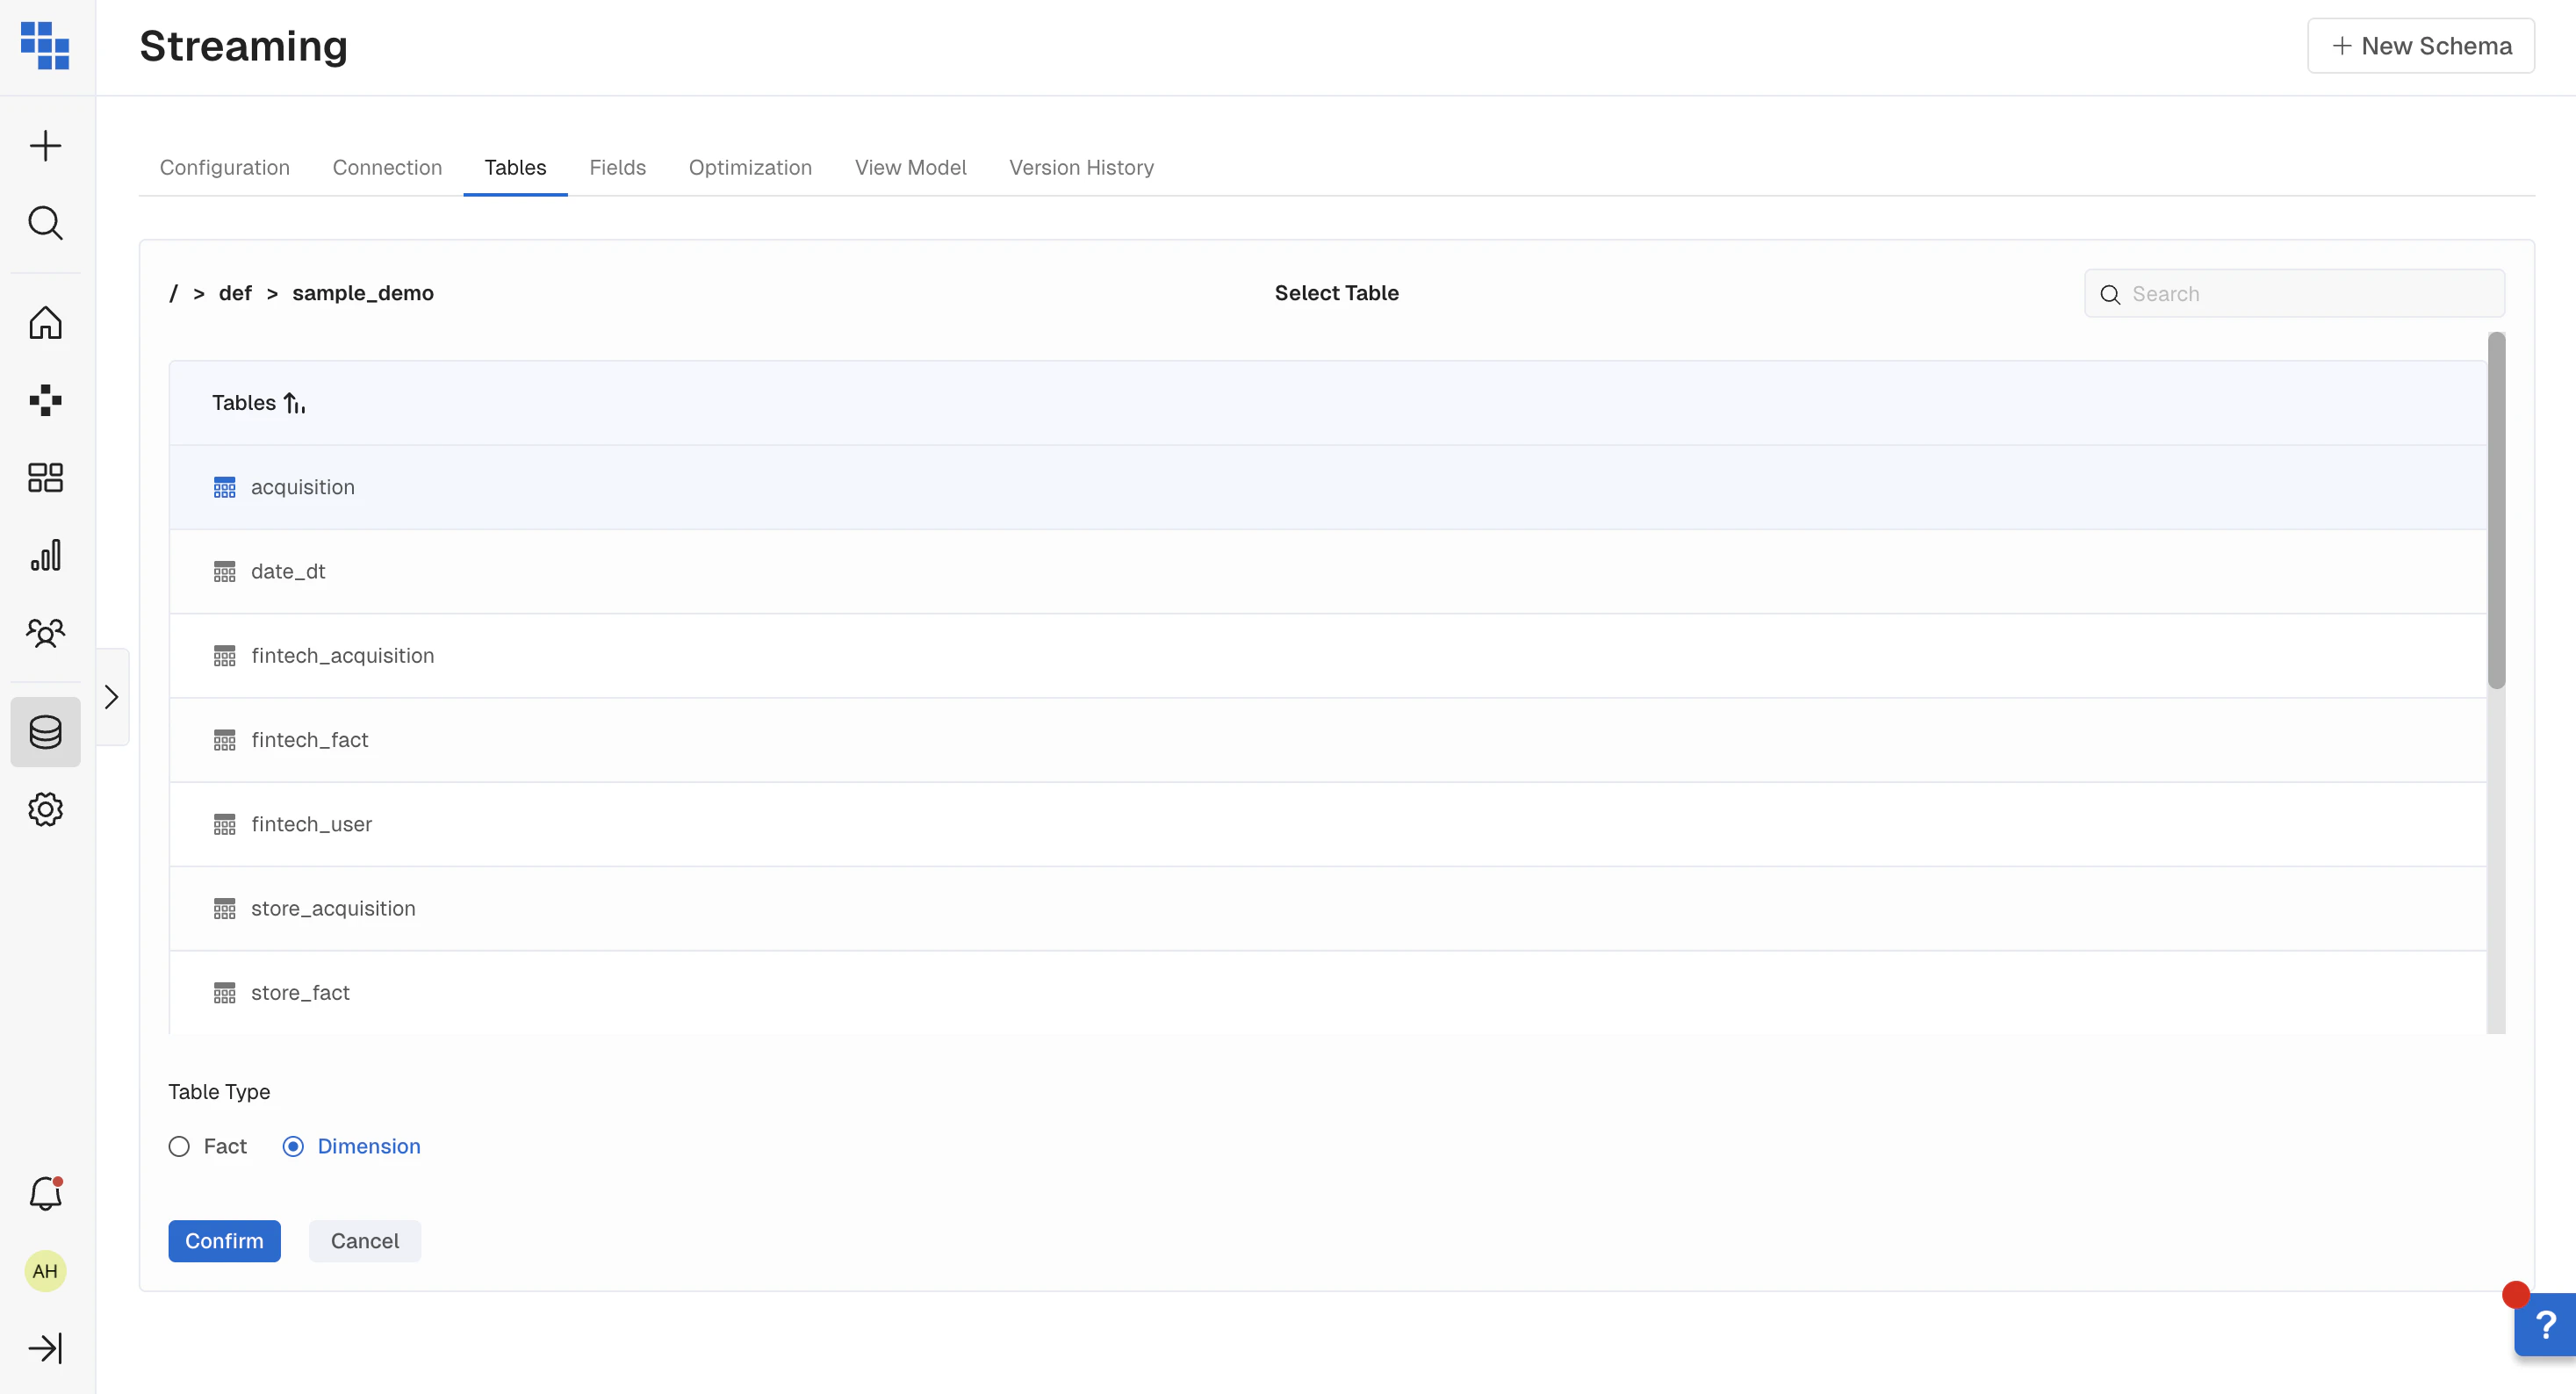Switch to the Fields tab
This screenshot has height=1394, width=2576.
617,167
